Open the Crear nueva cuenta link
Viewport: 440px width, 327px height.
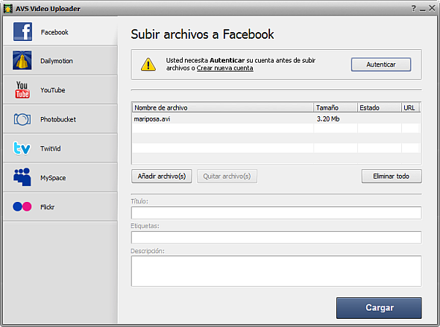pyautogui.click(x=224, y=68)
